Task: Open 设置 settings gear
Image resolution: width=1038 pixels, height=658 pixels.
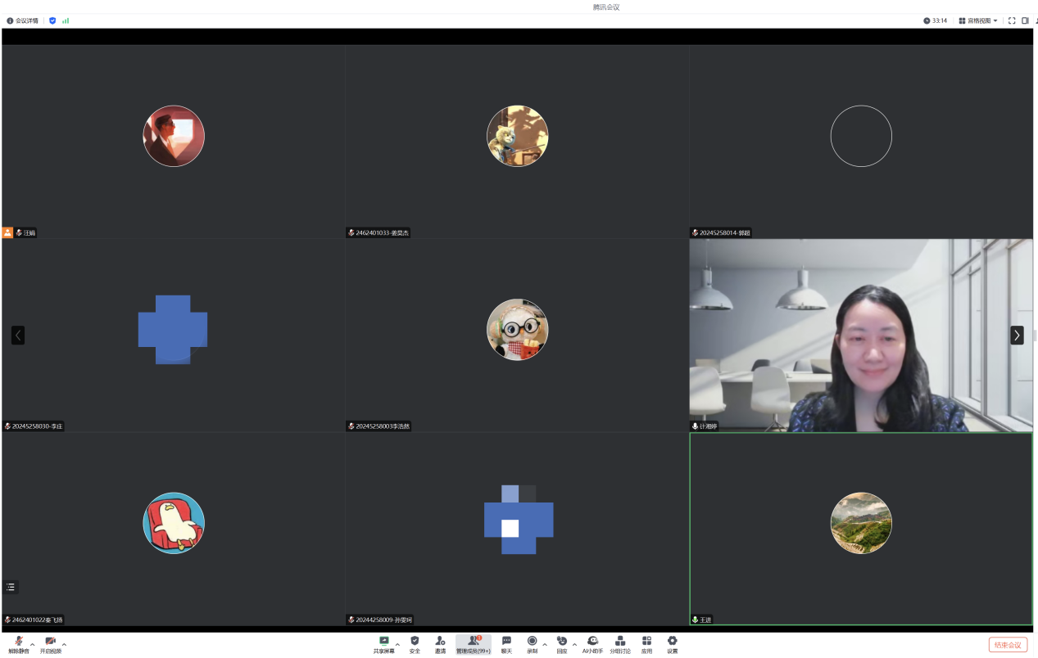Action: (672, 643)
